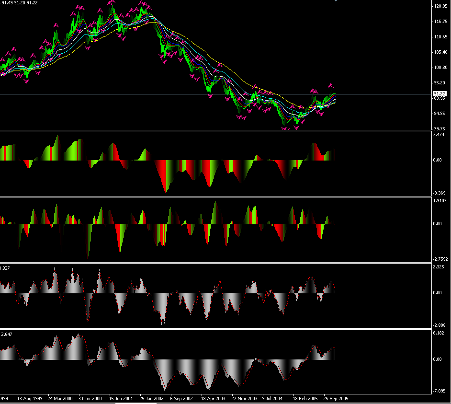
Task: Click the -2.7592 oscillator scale value
Action: (440, 259)
